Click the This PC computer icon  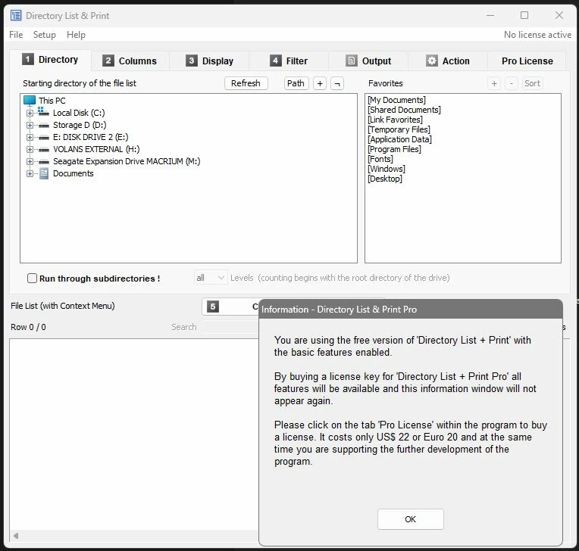click(30, 101)
